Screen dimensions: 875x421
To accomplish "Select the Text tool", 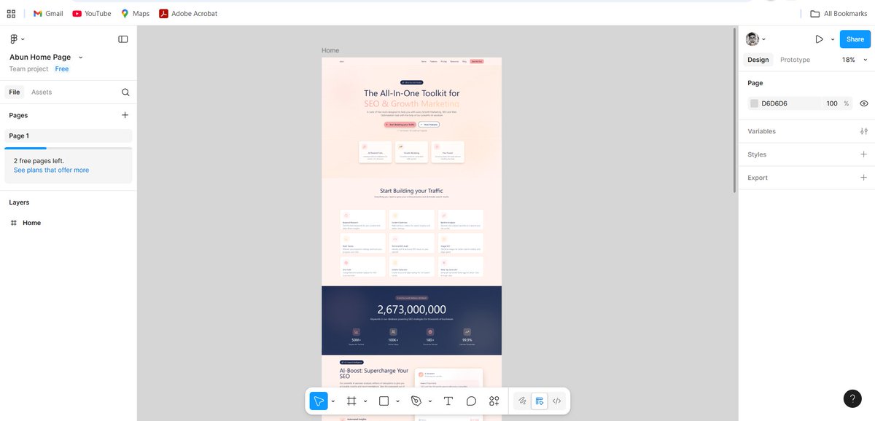I will click(448, 401).
